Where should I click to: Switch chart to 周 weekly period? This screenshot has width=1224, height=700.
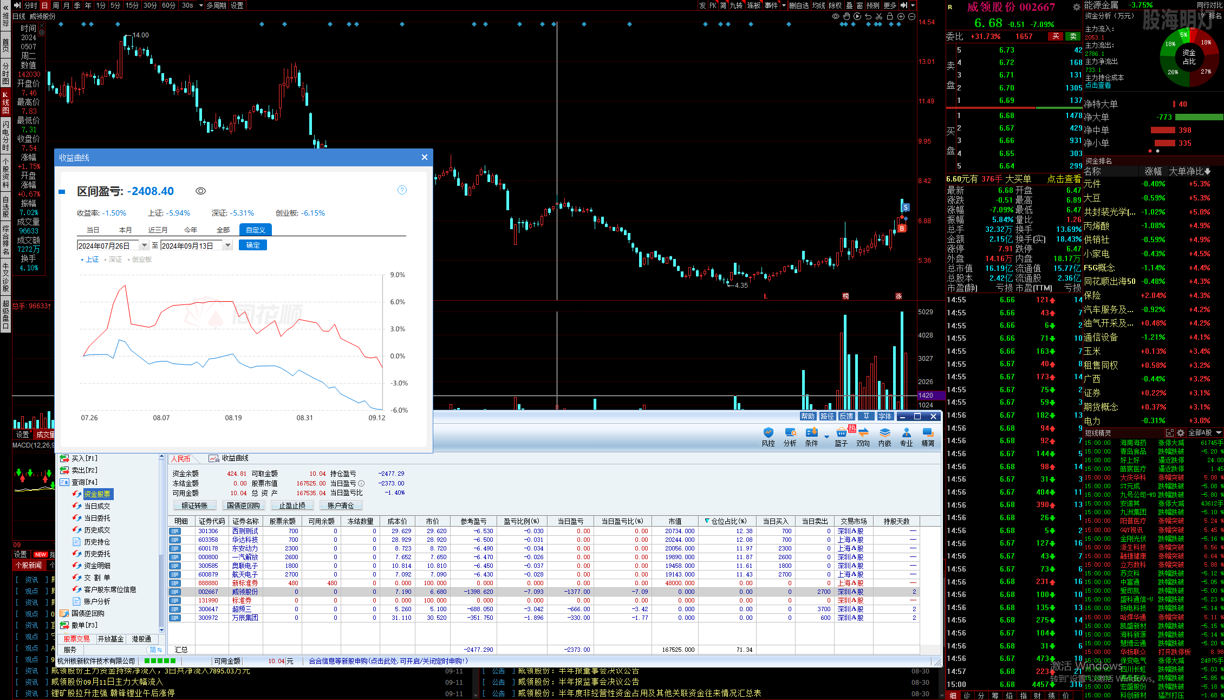[56, 5]
